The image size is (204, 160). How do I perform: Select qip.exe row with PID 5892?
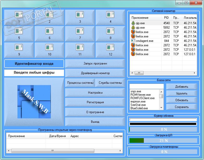[x=163, y=28]
